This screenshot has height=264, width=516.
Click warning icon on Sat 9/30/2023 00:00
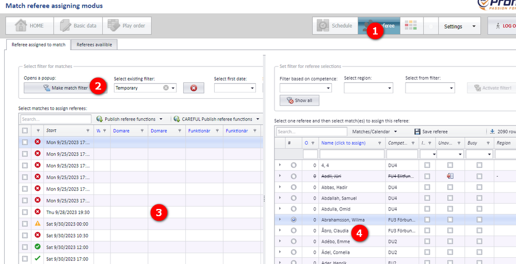pos(38,223)
